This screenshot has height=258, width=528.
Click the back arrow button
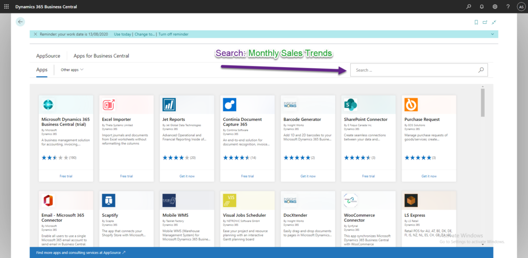(x=20, y=22)
